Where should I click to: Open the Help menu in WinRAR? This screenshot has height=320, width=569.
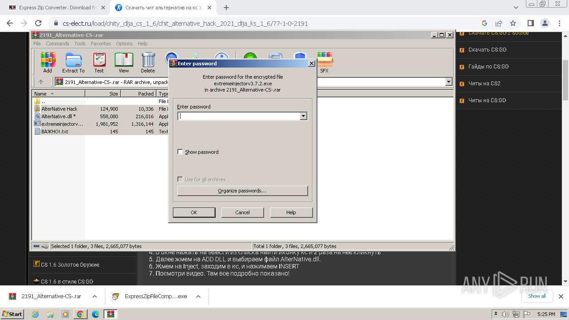click(142, 44)
